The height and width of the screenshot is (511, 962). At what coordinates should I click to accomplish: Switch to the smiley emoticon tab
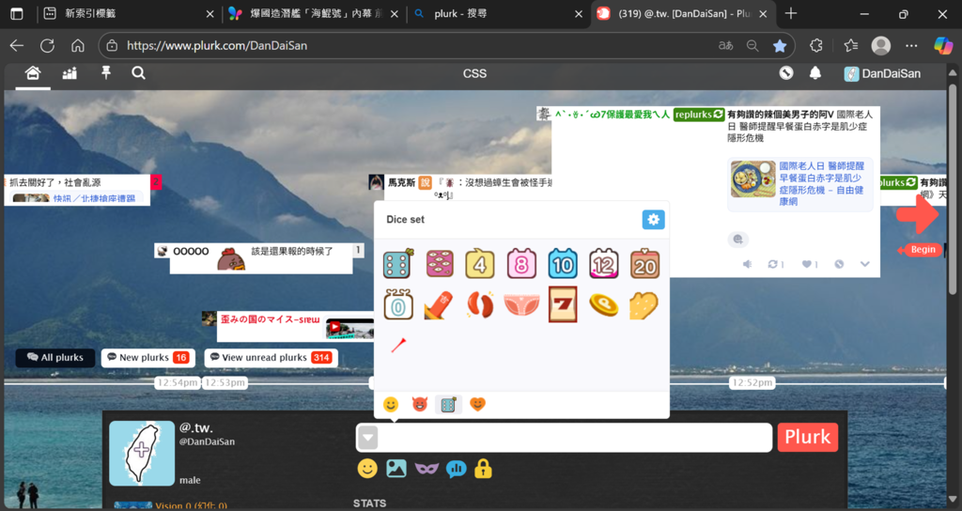click(x=391, y=405)
